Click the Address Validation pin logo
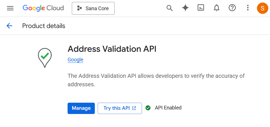This screenshot has width=270, height=127. [x=45, y=57]
